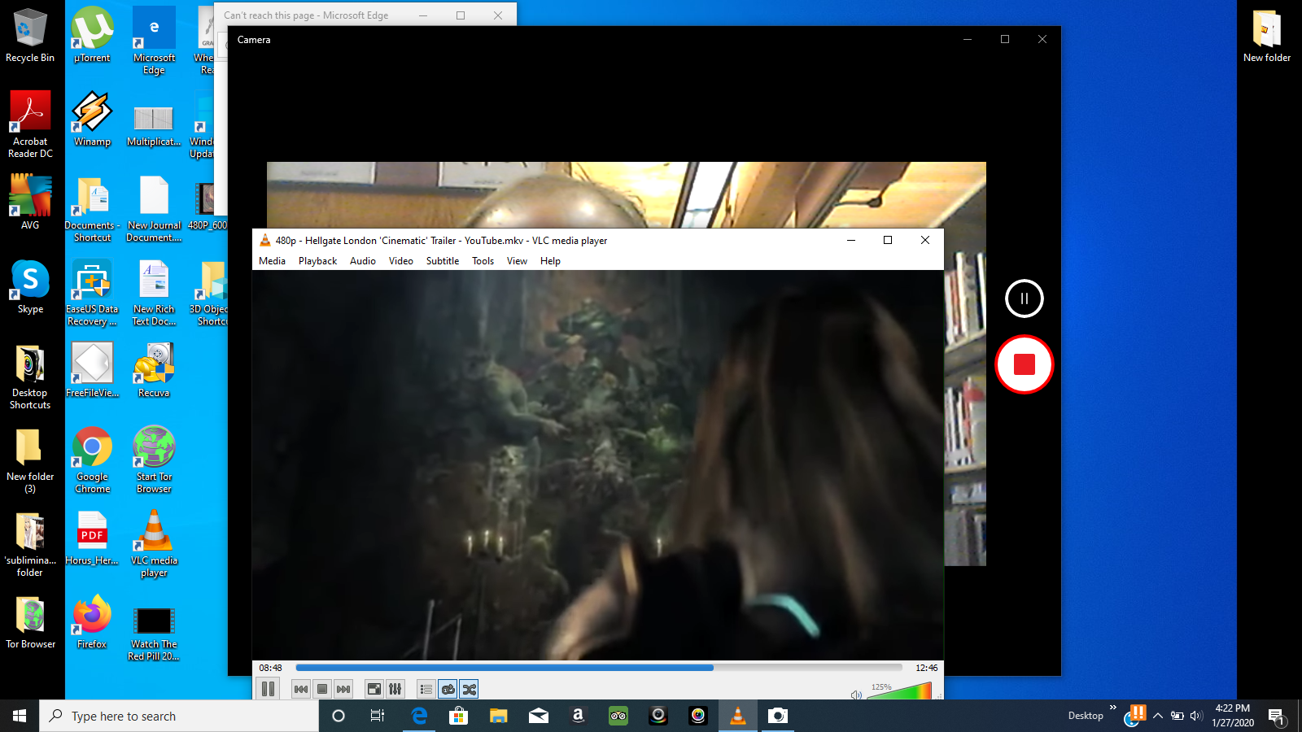
Task: Select Acrobat Reader DC desktop icon
Action: point(30,124)
